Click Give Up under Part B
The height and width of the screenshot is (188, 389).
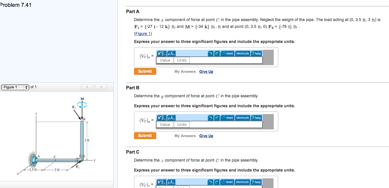point(206,136)
